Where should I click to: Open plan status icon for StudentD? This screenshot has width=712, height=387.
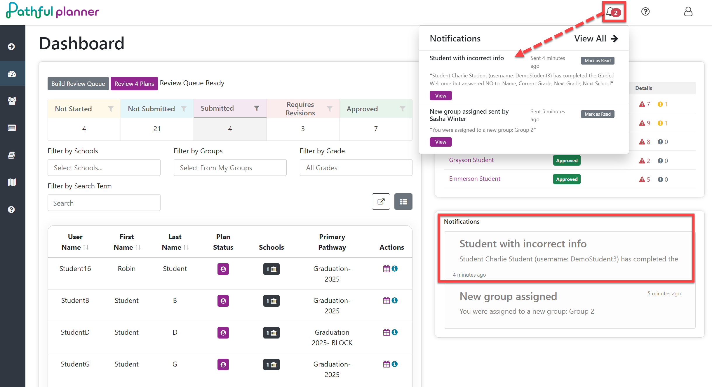pos(223,333)
